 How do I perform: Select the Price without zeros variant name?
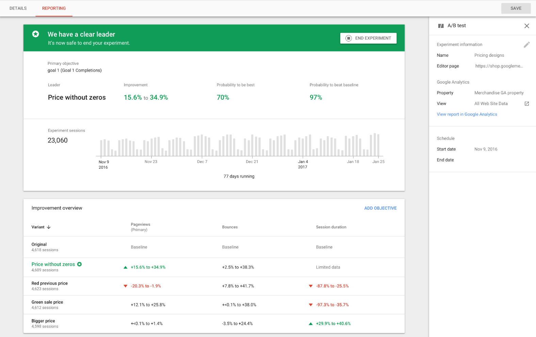pyautogui.click(x=53, y=264)
